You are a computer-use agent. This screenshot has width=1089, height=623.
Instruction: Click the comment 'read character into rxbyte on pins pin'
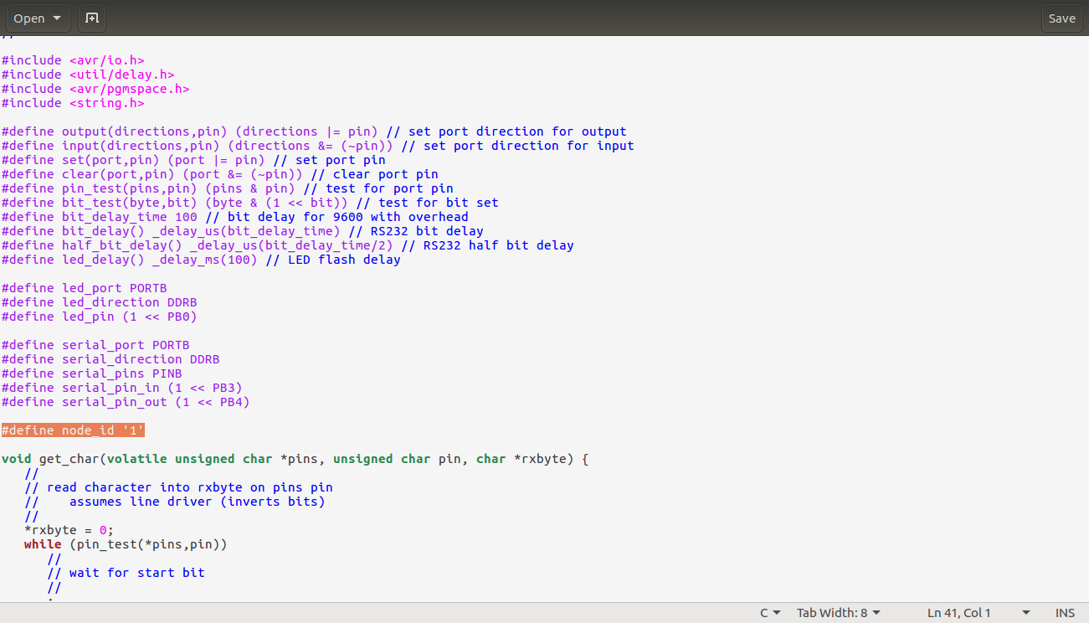178,487
